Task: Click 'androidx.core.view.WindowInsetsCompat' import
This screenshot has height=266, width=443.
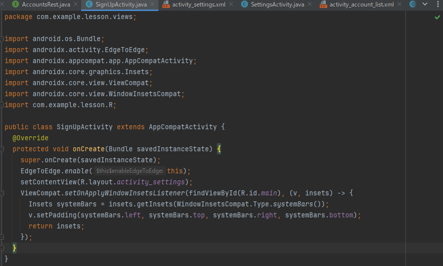Action: coord(107,94)
